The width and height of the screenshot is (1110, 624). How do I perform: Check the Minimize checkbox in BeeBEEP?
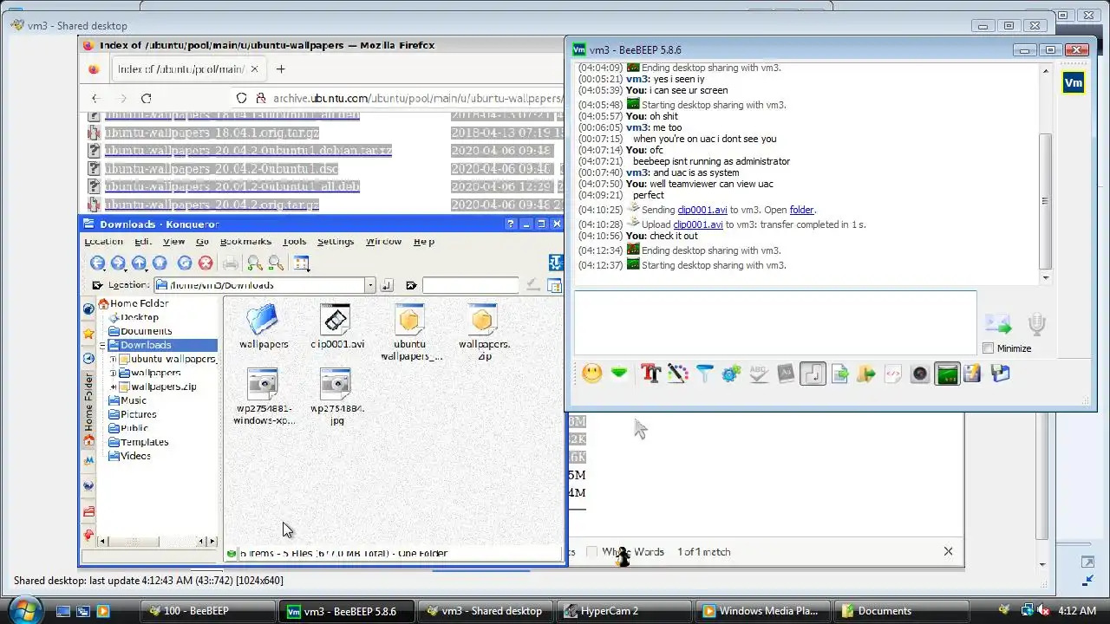pyautogui.click(x=989, y=348)
